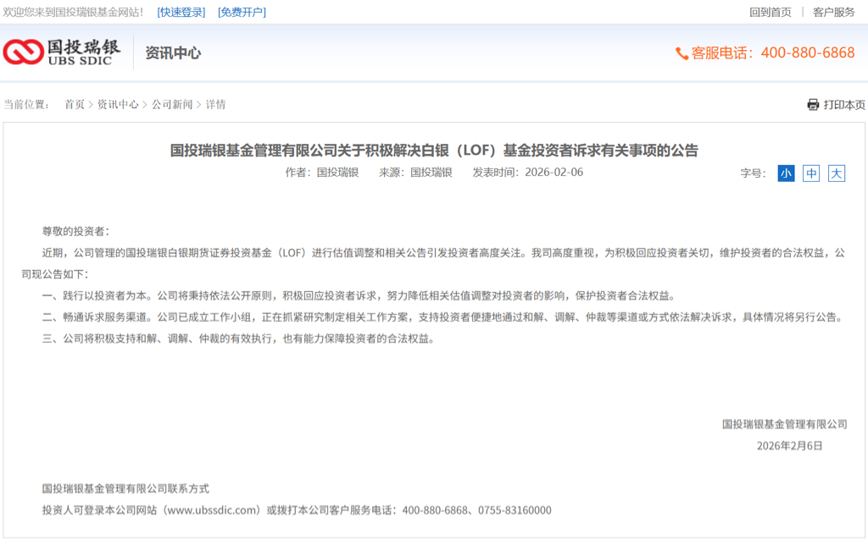Click the publish date 2026-02-06

pos(554,173)
